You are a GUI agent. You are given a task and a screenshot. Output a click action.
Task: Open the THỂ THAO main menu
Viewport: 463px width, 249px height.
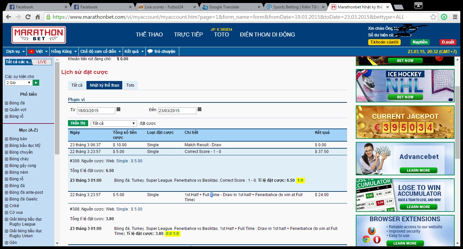149,34
